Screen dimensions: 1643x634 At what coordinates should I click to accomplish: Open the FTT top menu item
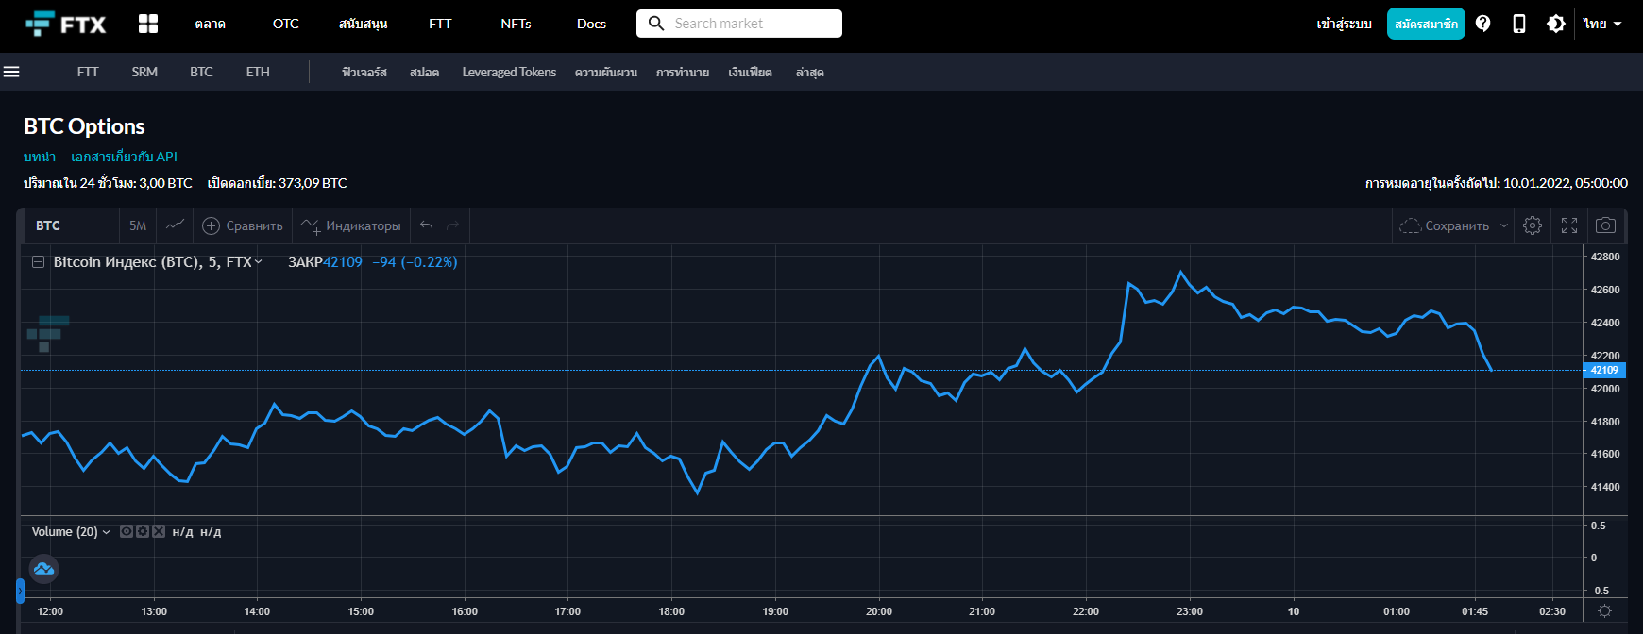tap(441, 24)
